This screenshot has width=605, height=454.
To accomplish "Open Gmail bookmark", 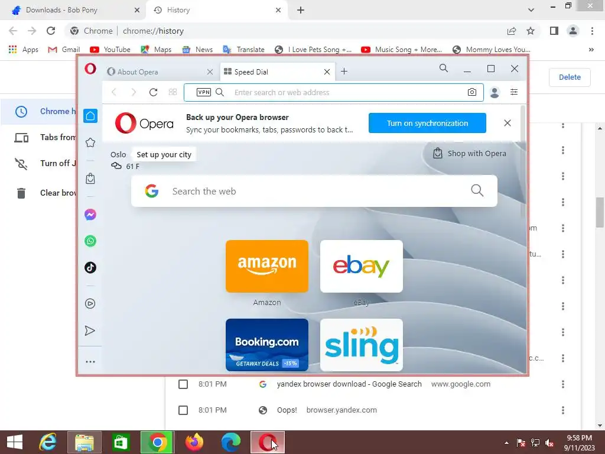I will (64, 50).
